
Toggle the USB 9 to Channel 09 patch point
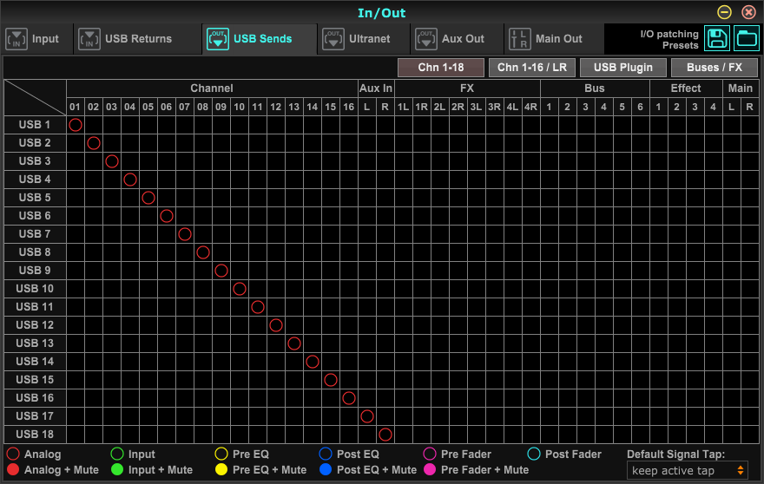(x=221, y=271)
